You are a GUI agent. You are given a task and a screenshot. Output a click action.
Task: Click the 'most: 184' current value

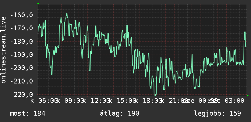tap(27, 114)
